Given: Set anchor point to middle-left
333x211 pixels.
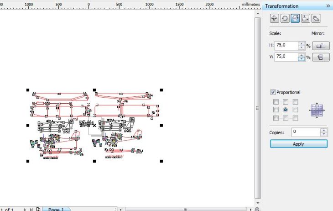Looking at the screenshot, I should [x=276, y=110].
